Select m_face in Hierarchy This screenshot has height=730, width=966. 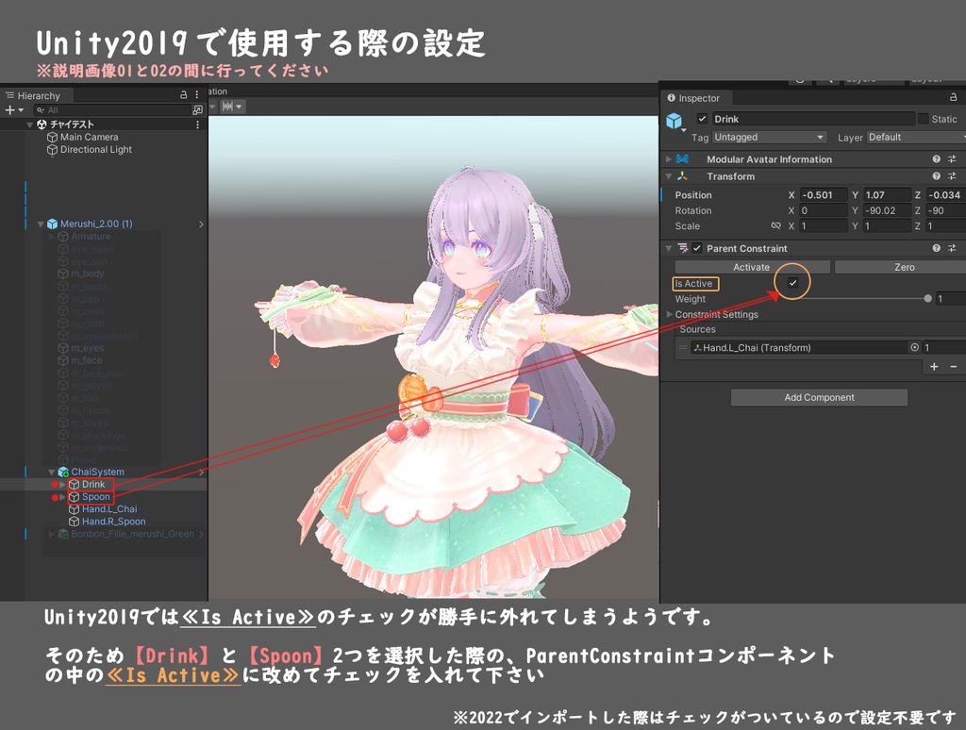point(86,360)
